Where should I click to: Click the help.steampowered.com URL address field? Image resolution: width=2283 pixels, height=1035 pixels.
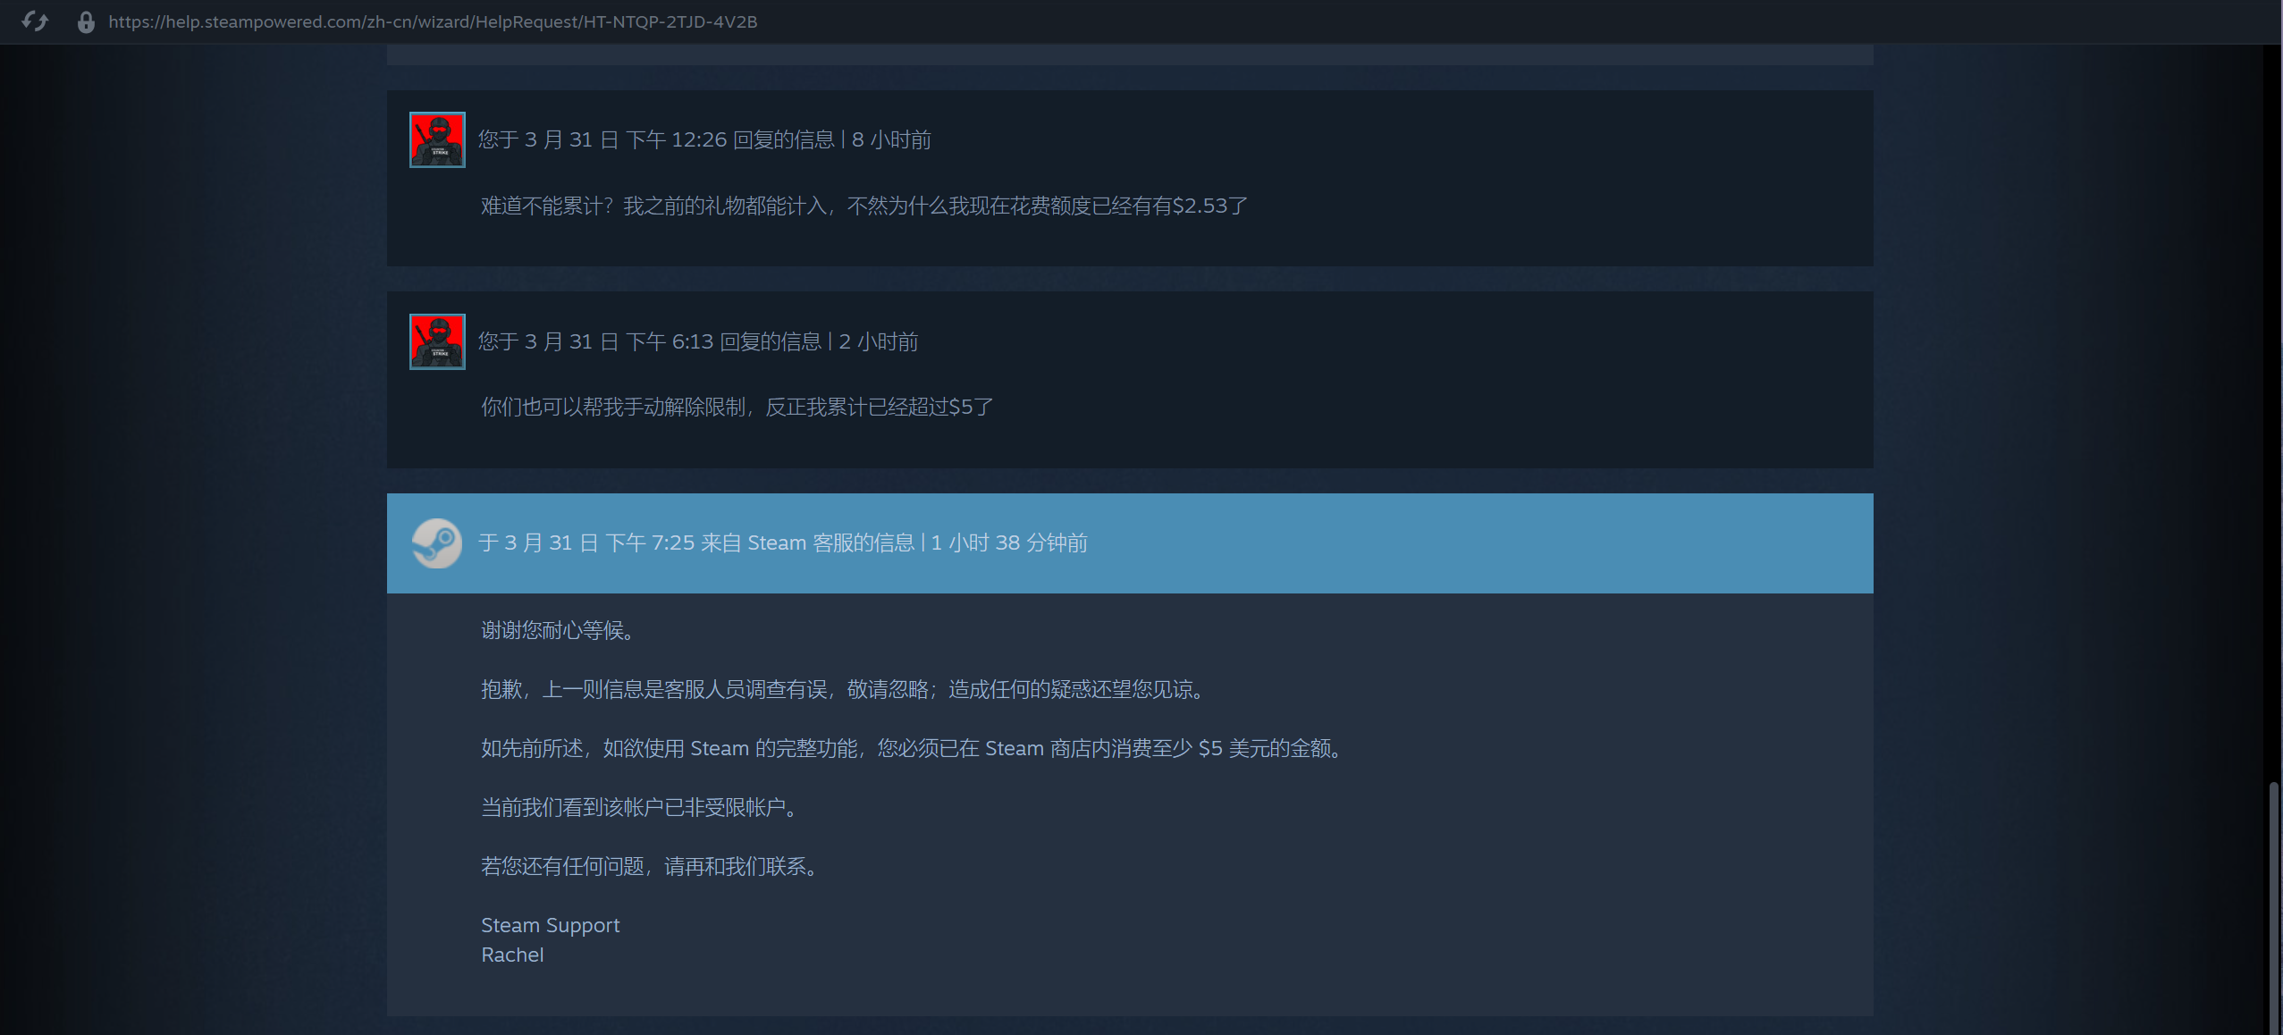click(x=433, y=21)
